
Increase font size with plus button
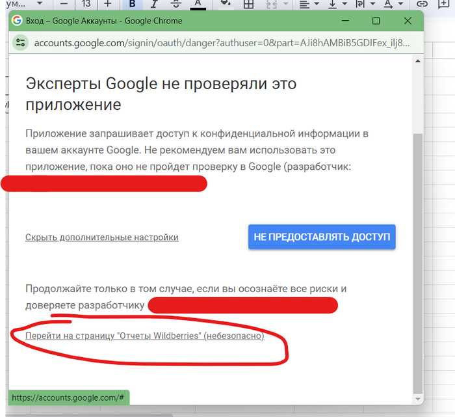pyautogui.click(x=108, y=5)
